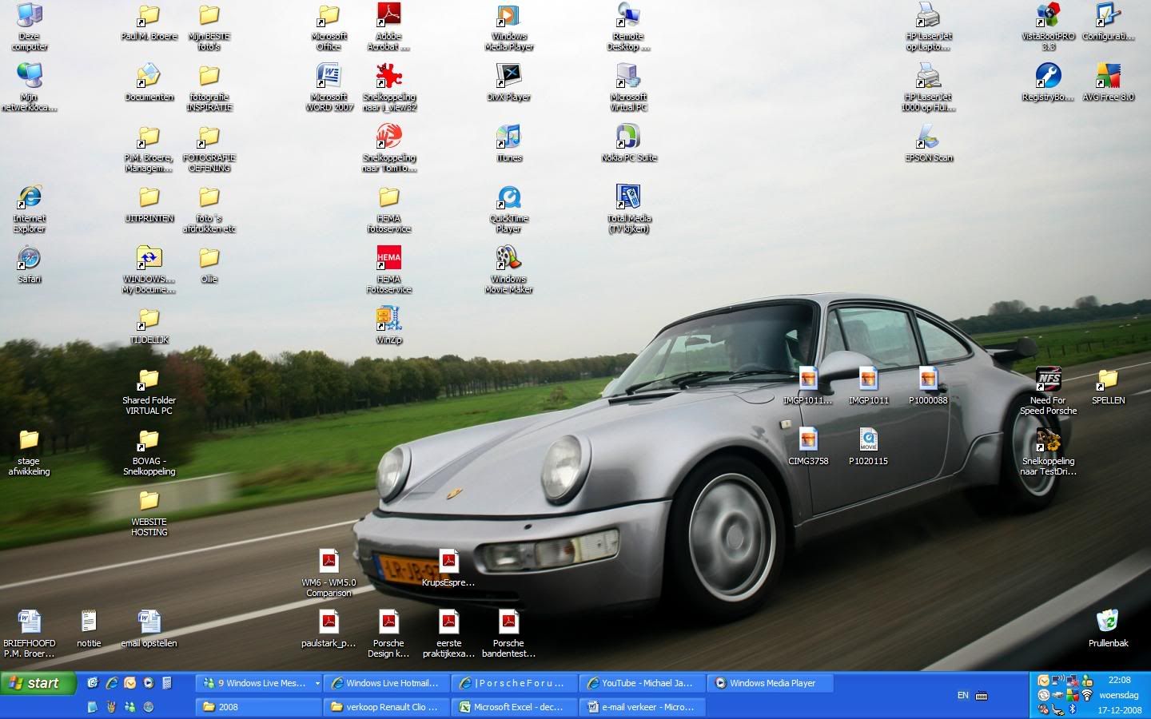Viewport: 1151px width, 719px height.
Task: Open Total Media TV kijken shortcut
Action: point(628,209)
